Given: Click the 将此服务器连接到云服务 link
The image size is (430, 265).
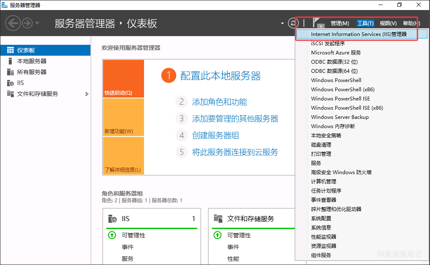Looking at the screenshot, I should coord(235,152).
